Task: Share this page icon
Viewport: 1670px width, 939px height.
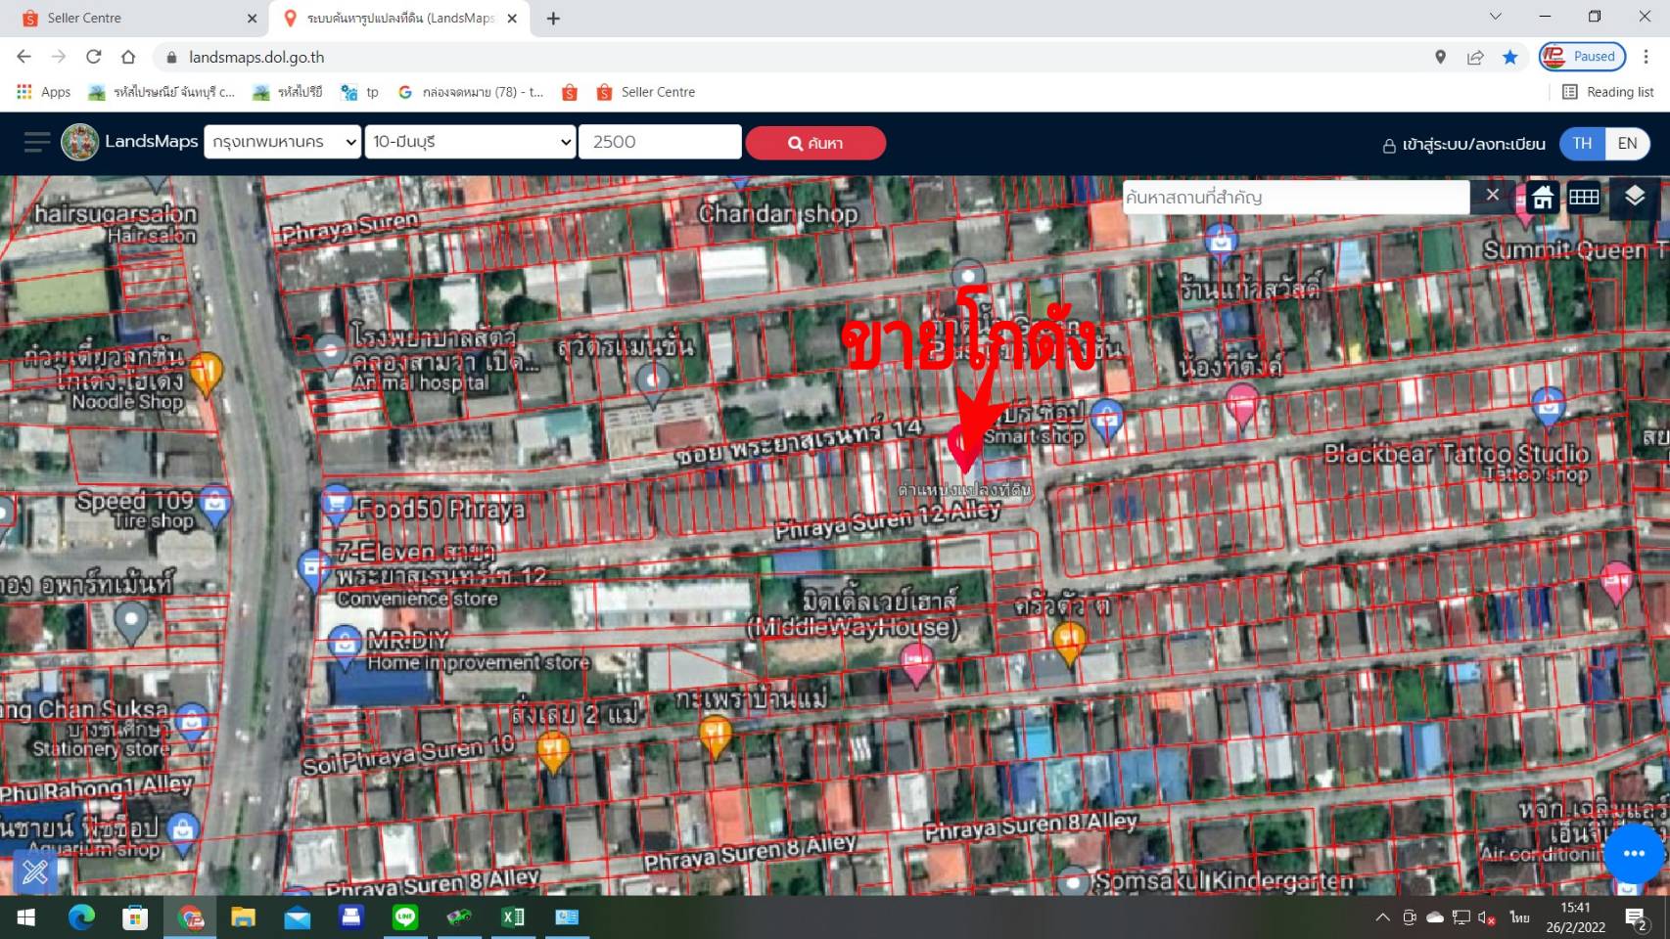Action: click(1475, 57)
